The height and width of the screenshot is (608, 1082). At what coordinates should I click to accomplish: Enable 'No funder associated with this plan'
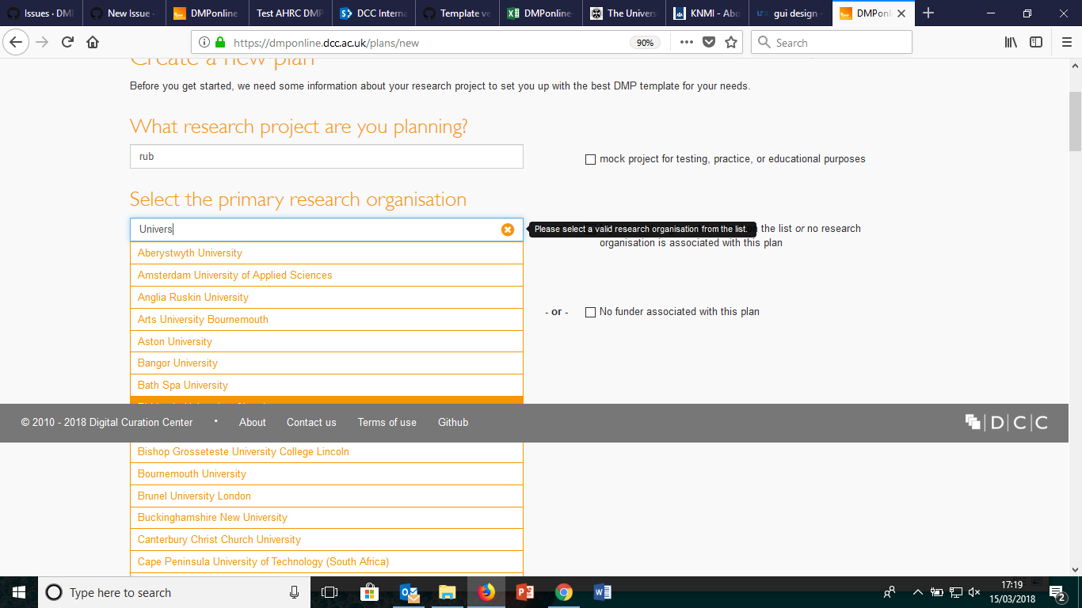590,312
